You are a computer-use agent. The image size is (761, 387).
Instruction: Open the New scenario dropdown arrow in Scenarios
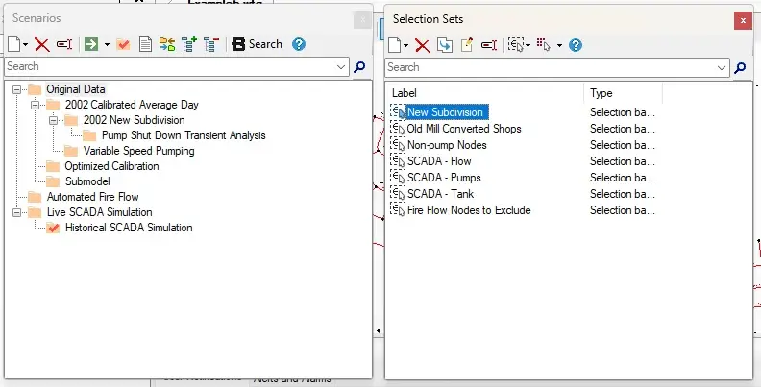point(25,45)
